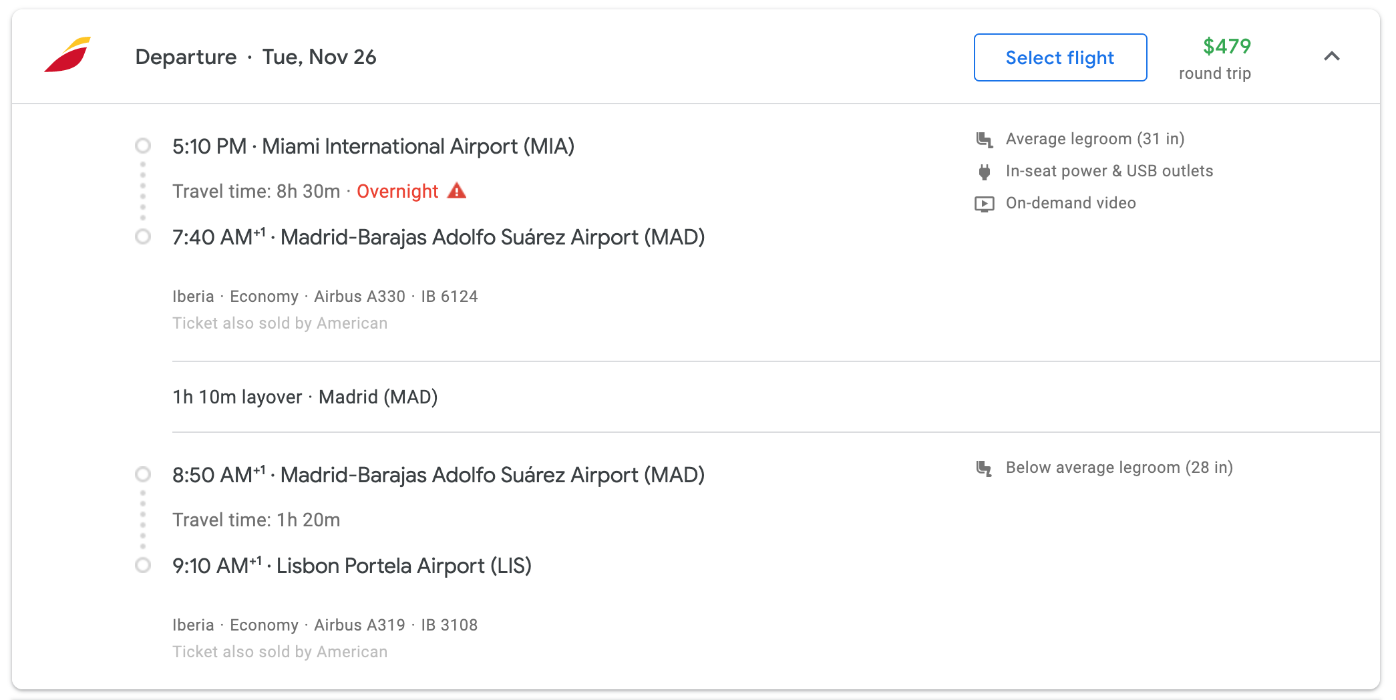Click the In-seat power & USB outlets text

click(x=1109, y=171)
